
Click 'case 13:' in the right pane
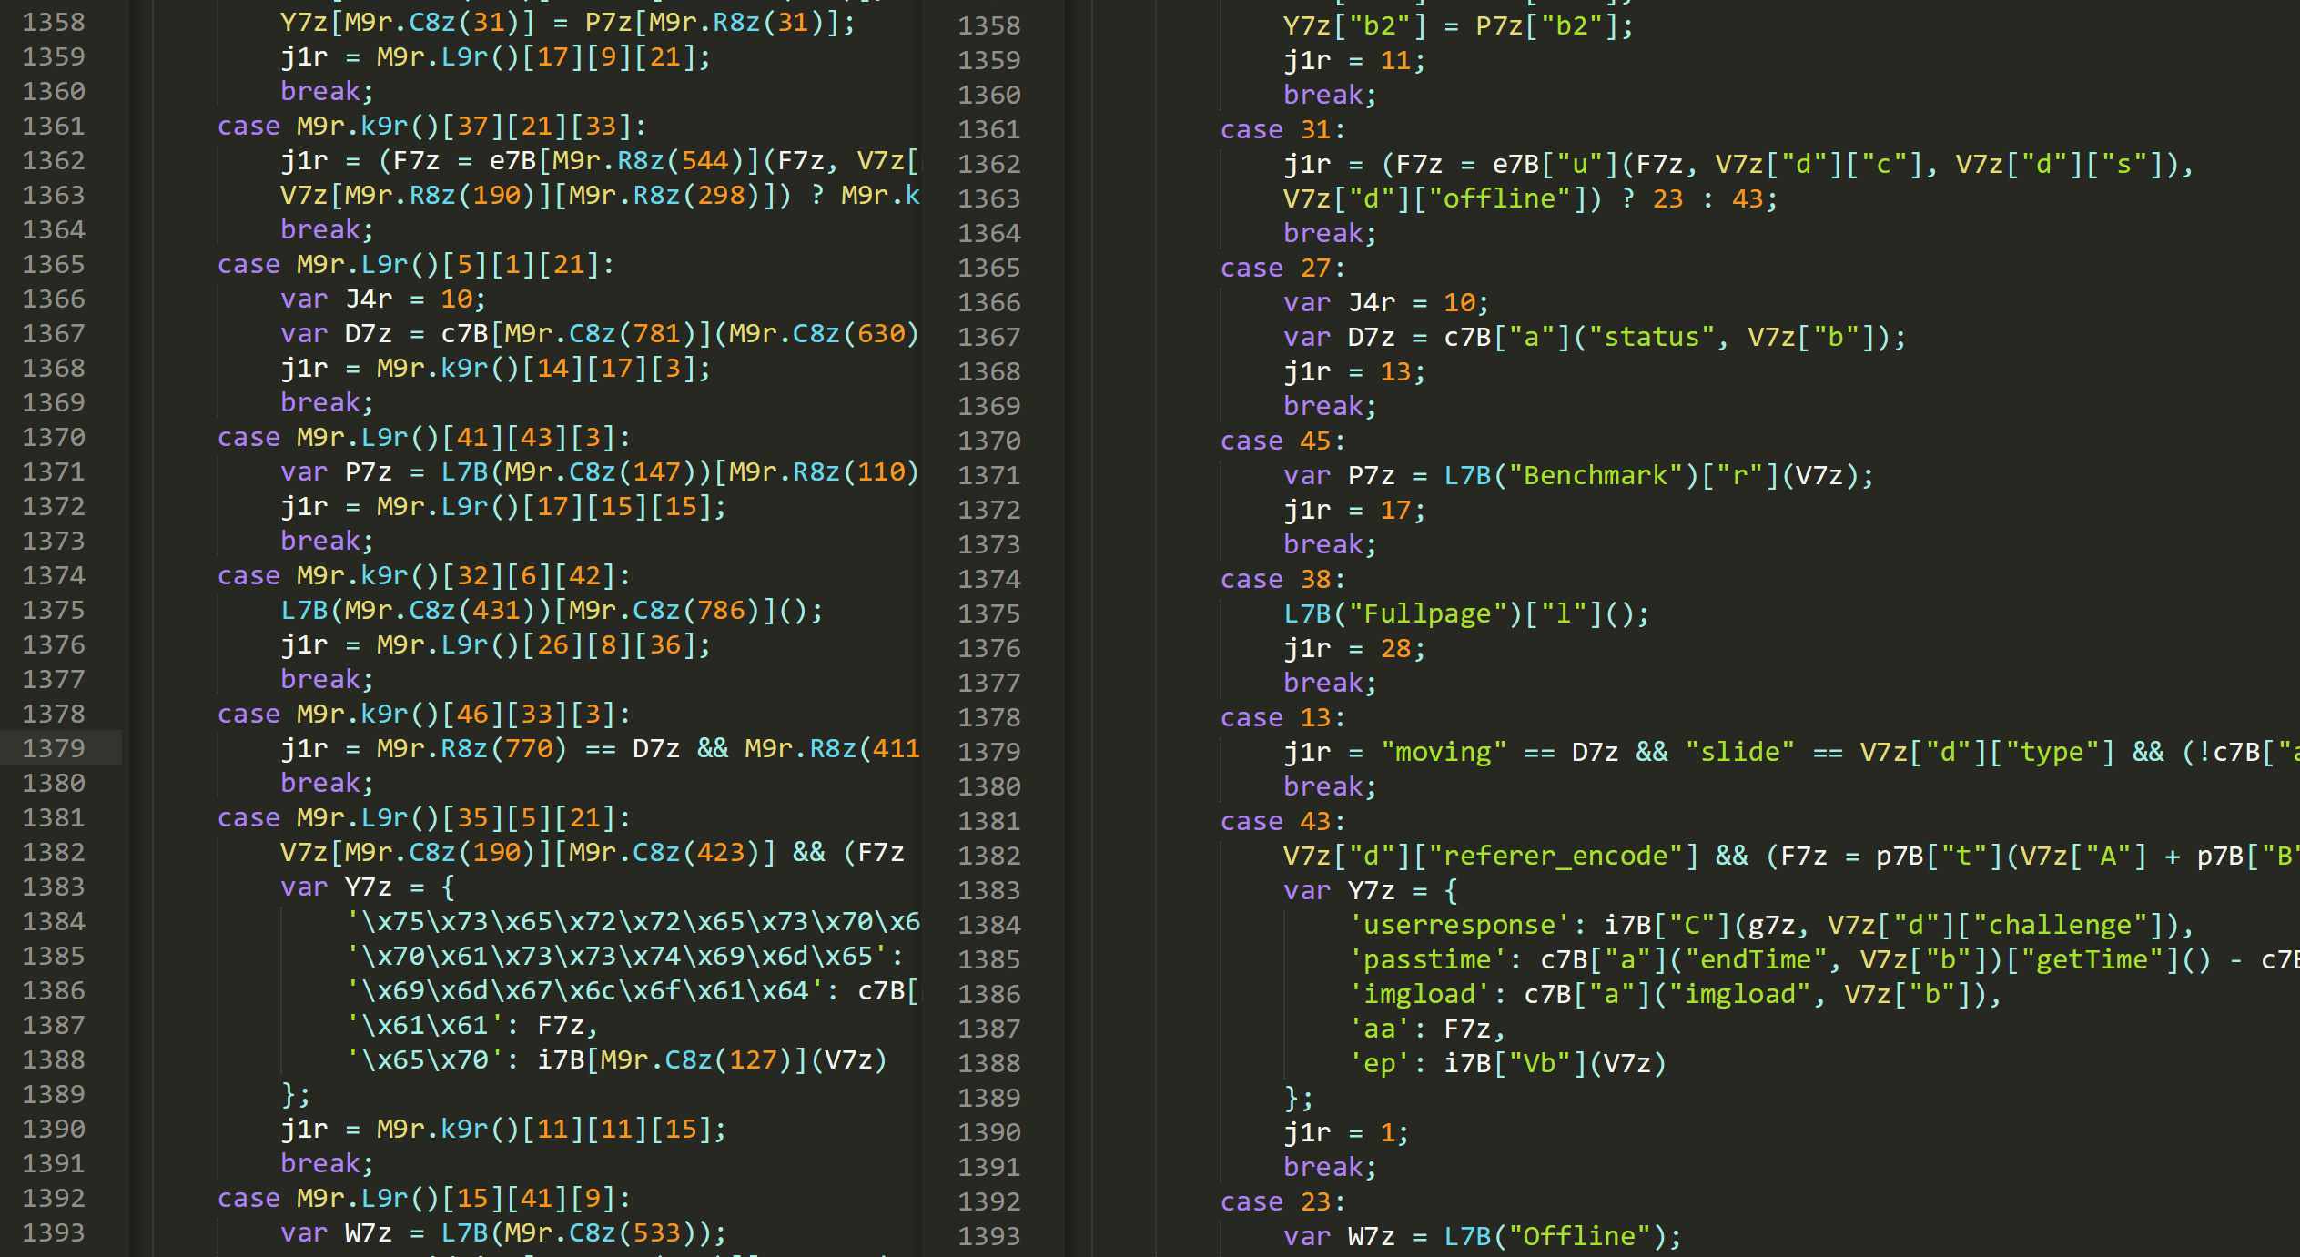coord(1283,717)
